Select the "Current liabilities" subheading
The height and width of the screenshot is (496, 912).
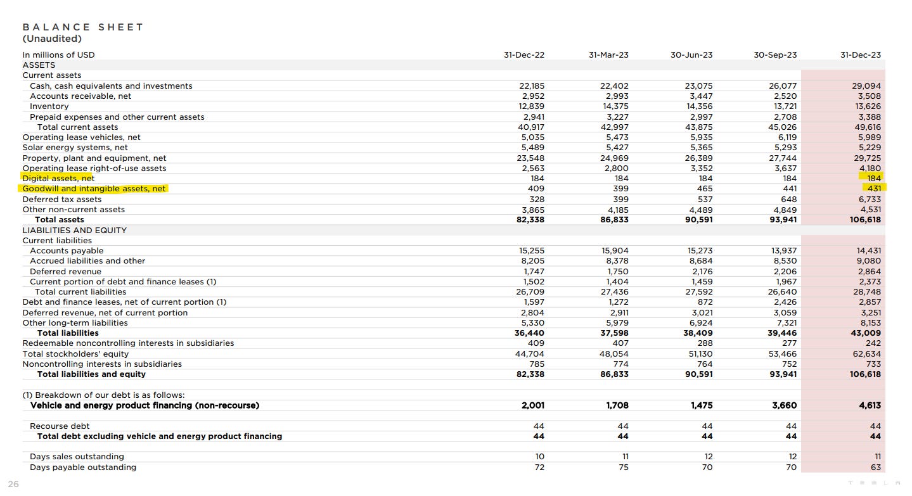point(57,241)
